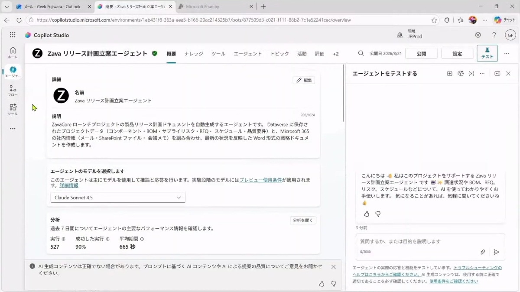This screenshot has width=520, height=292.
Task: Give thumbs down to the agent greeting message
Action: (x=378, y=214)
